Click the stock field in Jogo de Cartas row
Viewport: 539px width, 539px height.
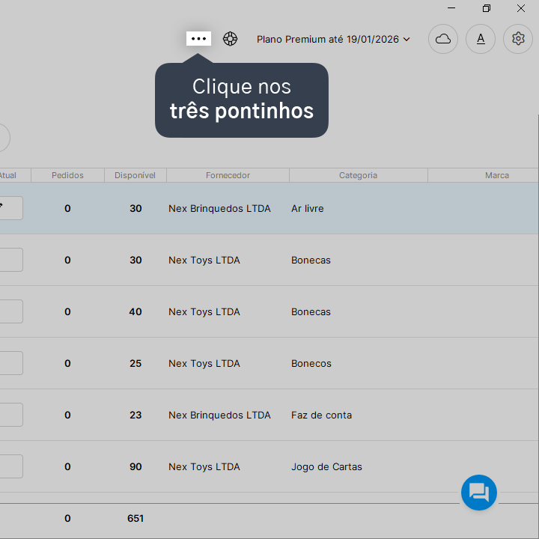(x=11, y=466)
